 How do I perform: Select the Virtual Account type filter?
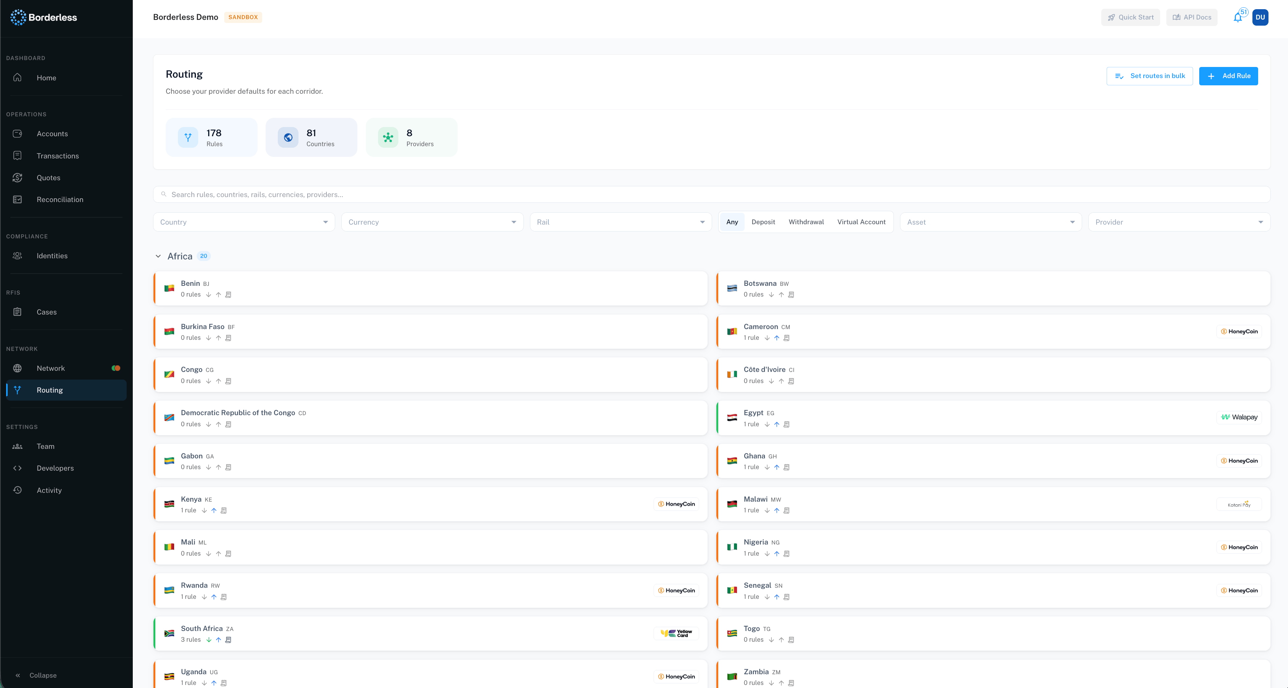point(861,222)
